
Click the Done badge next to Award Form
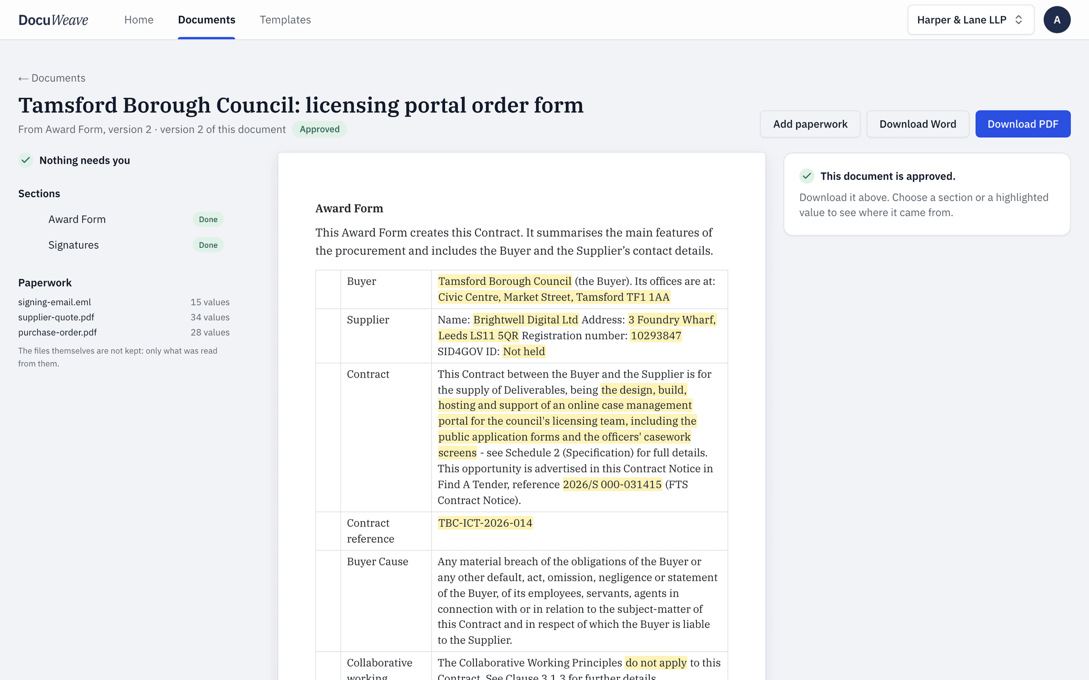(208, 219)
